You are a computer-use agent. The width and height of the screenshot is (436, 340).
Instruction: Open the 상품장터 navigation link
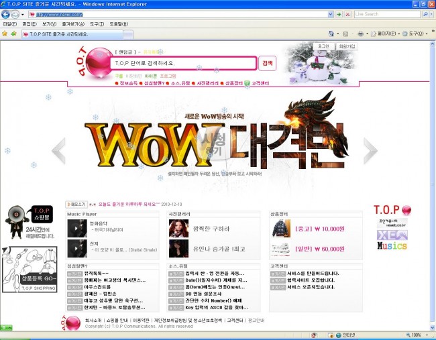(x=234, y=83)
